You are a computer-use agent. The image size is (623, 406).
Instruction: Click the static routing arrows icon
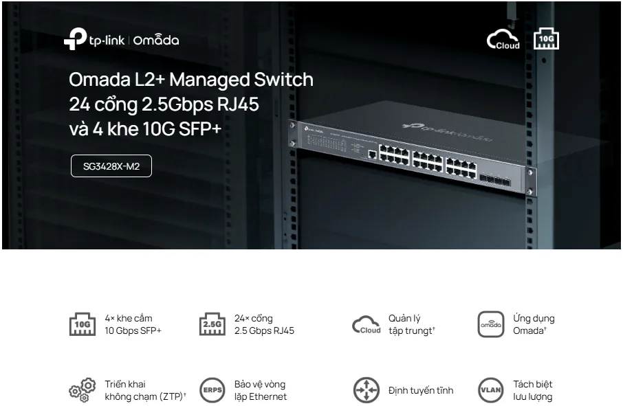tap(367, 390)
